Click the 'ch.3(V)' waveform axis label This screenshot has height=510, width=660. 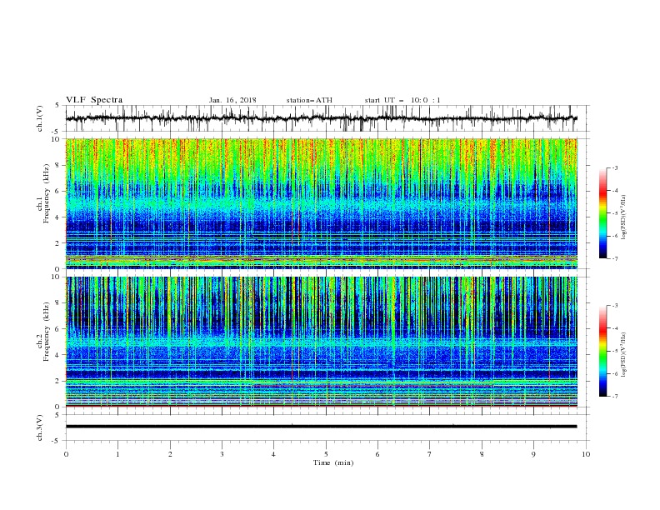pos(40,427)
